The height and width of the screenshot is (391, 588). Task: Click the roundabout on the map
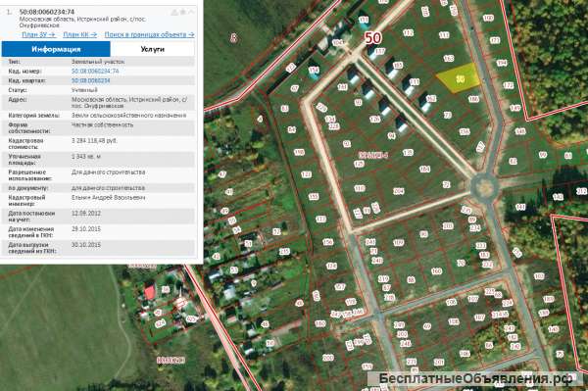pos(484,187)
